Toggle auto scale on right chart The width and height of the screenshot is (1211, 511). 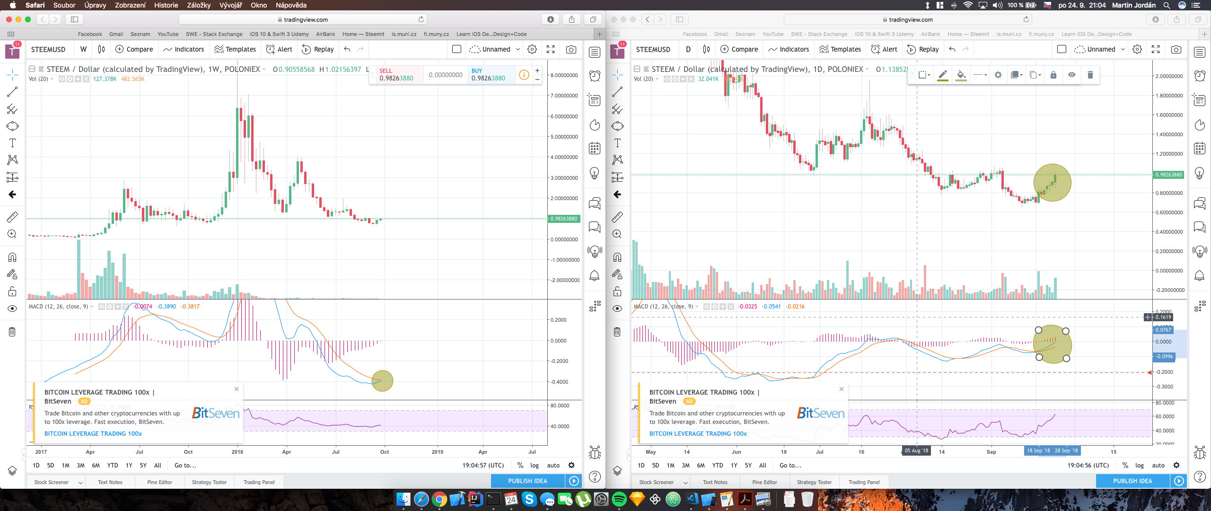click(1158, 465)
